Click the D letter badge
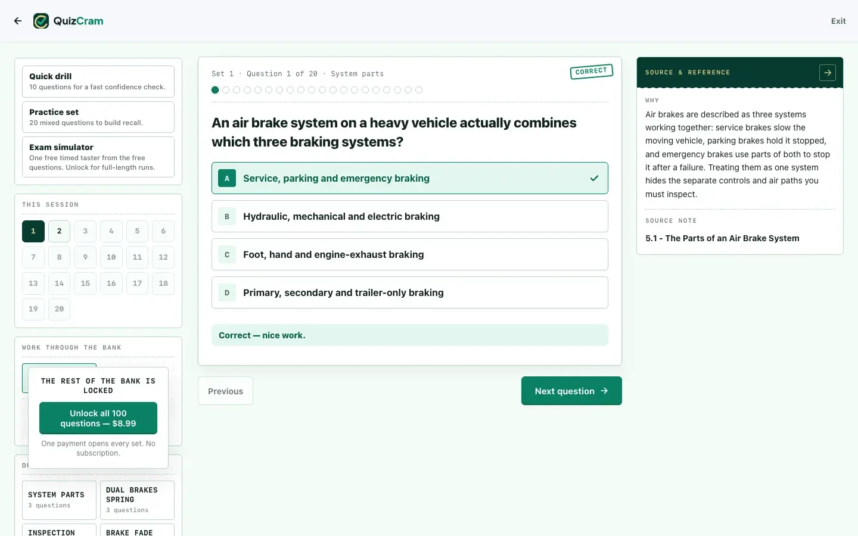The width and height of the screenshot is (858, 536). pos(227,292)
